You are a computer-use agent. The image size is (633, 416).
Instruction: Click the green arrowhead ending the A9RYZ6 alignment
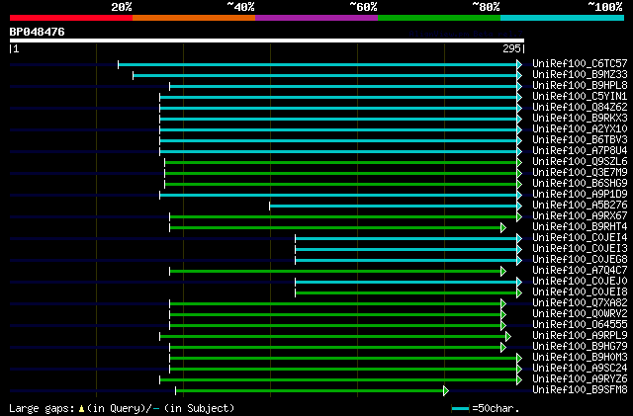click(x=519, y=380)
